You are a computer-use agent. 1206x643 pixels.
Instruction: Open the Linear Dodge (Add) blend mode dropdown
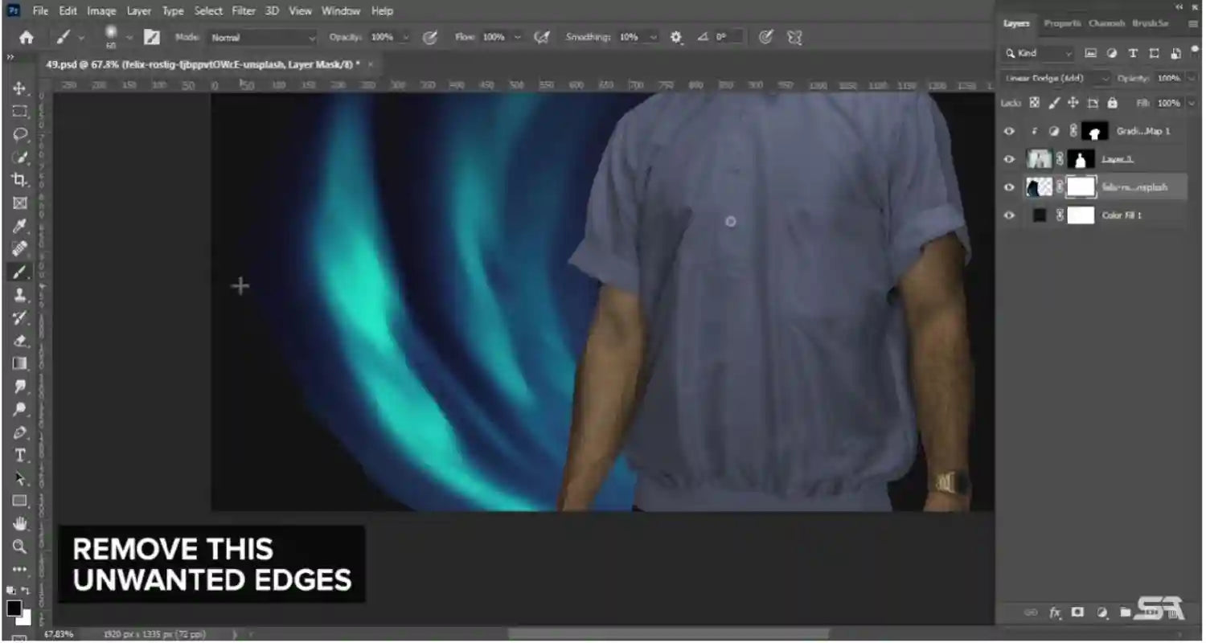pyautogui.click(x=1056, y=78)
